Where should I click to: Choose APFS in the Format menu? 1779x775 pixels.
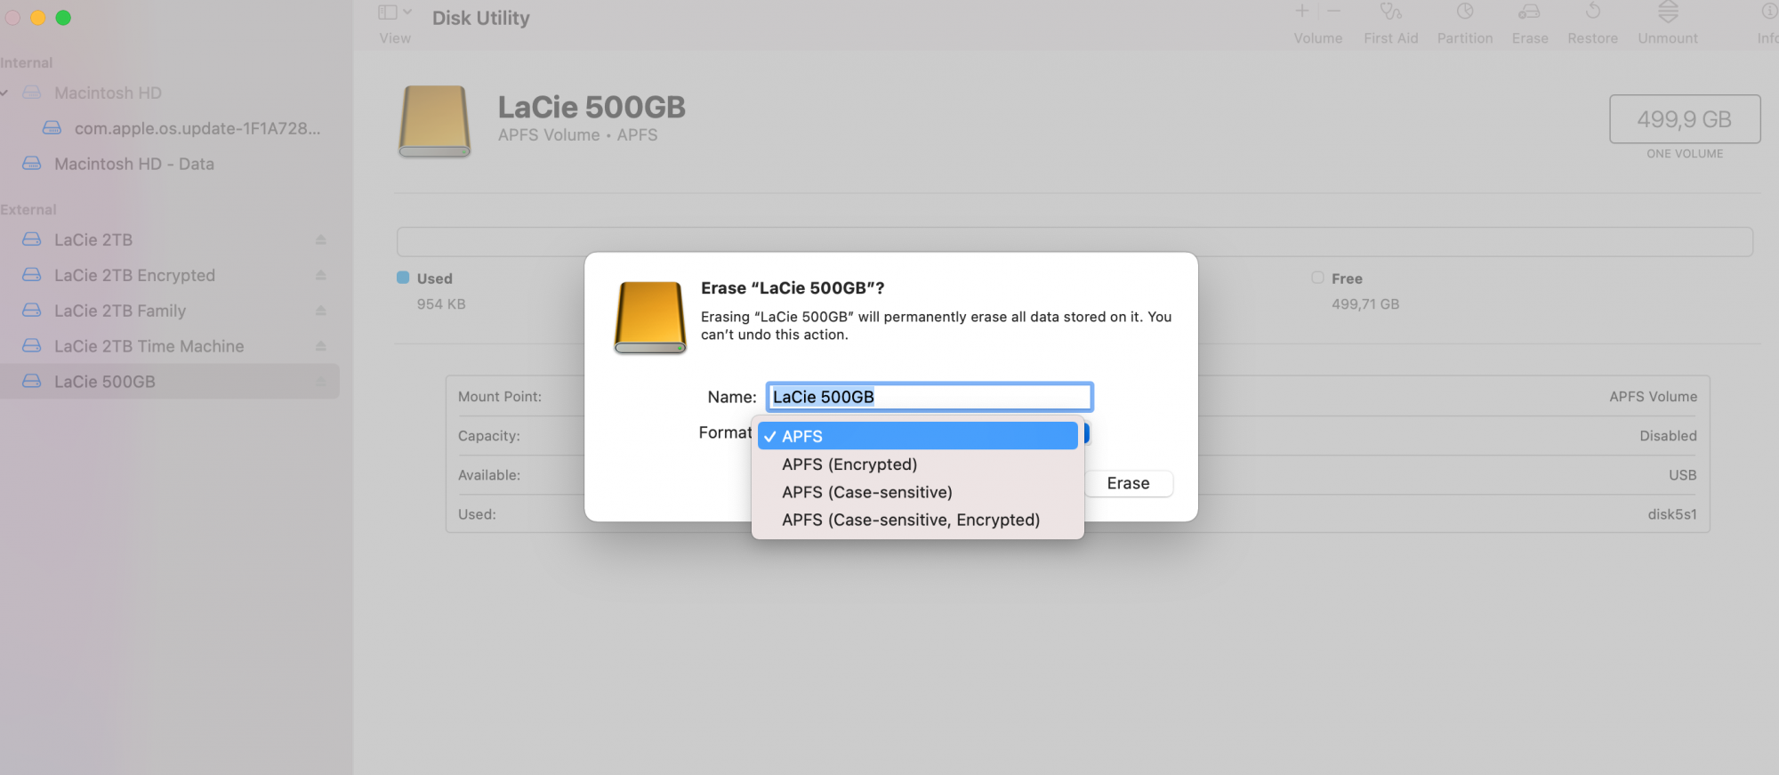point(918,436)
